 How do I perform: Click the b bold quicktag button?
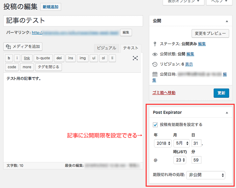click(9, 58)
